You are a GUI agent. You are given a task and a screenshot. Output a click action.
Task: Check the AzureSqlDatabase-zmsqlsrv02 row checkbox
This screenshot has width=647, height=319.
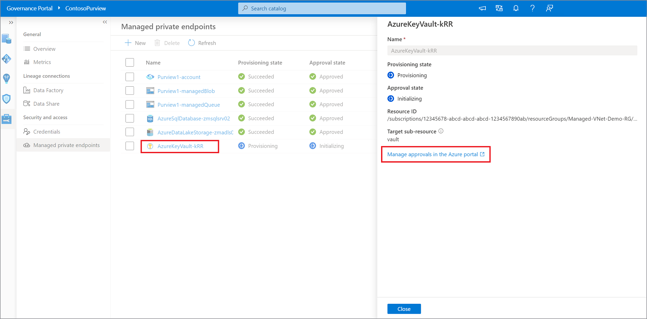(130, 118)
